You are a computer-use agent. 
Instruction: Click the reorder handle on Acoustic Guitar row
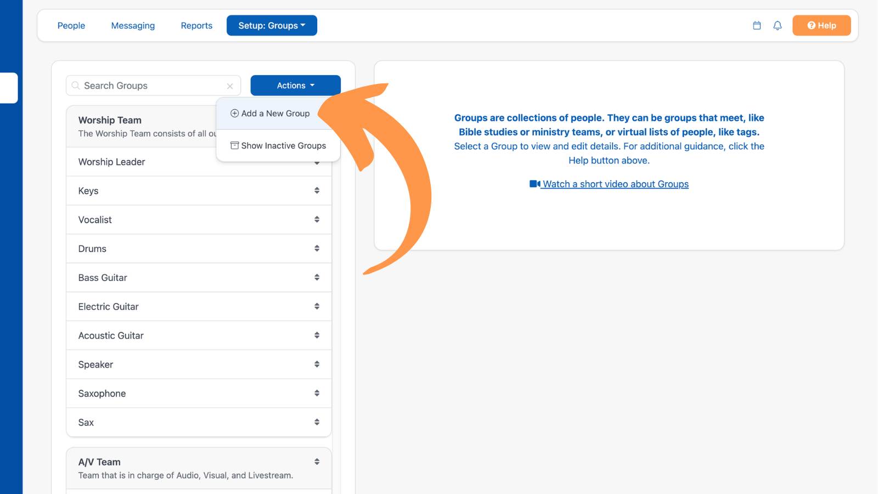coord(317,335)
